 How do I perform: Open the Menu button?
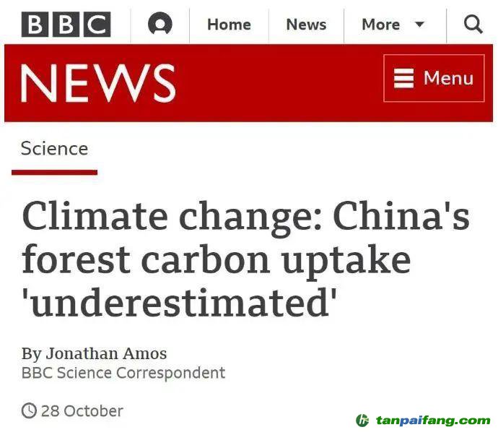click(434, 78)
